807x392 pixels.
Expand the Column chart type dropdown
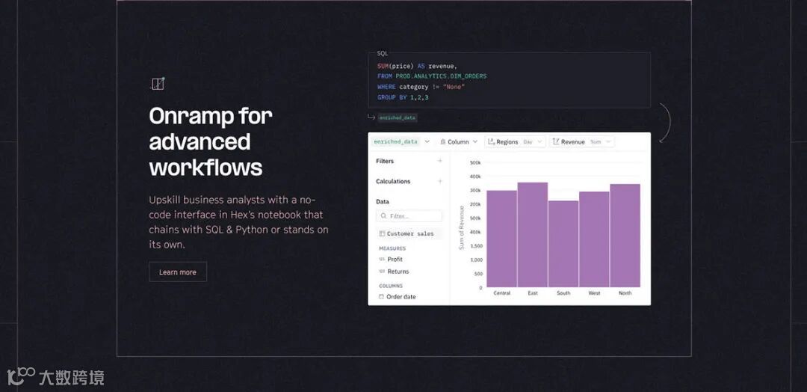tap(475, 141)
